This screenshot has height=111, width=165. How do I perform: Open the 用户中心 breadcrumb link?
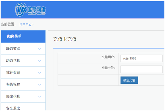[25, 24]
